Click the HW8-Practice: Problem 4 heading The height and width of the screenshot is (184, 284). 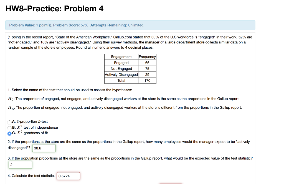tap(54, 9)
